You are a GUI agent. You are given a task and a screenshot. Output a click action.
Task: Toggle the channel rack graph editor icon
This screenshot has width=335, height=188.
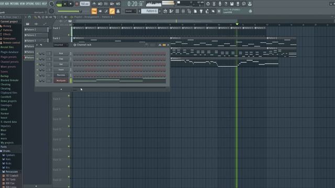(x=160, y=45)
